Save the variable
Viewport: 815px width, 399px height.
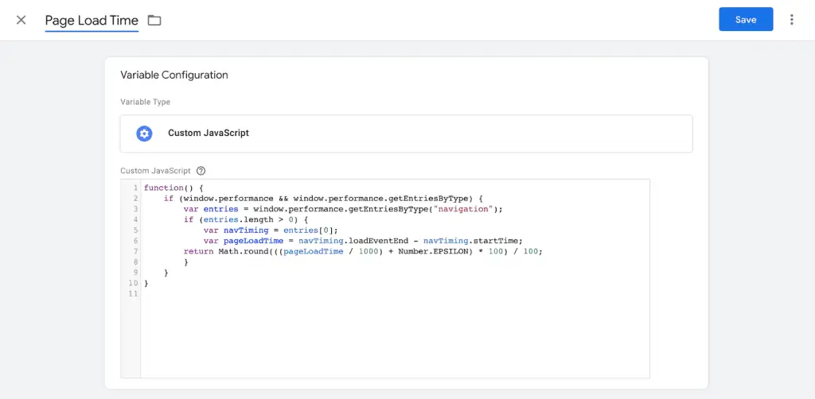point(746,19)
